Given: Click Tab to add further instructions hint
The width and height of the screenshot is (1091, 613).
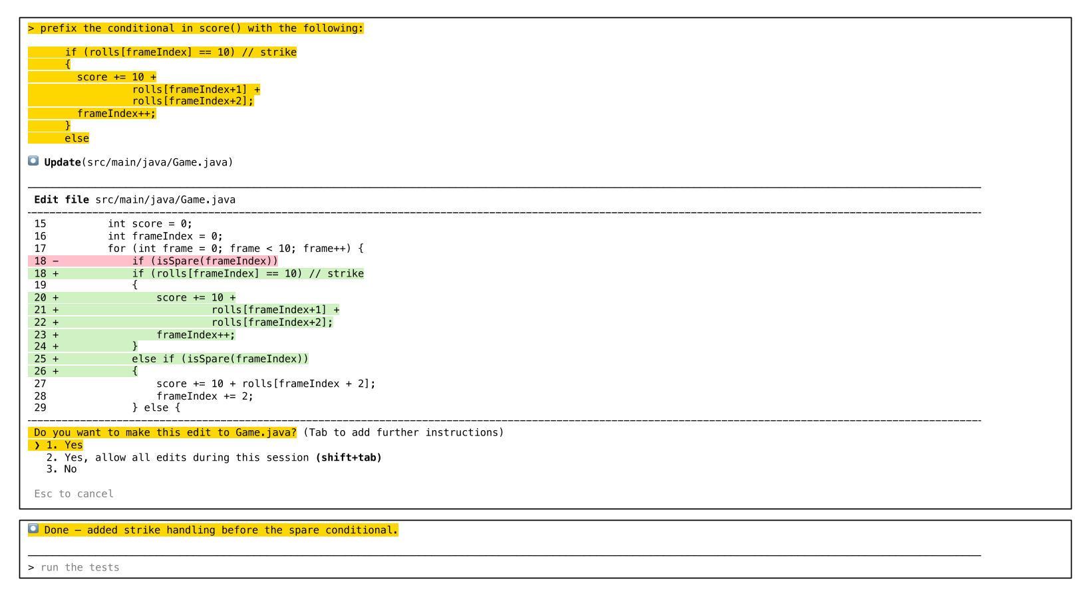Looking at the screenshot, I should pos(403,433).
